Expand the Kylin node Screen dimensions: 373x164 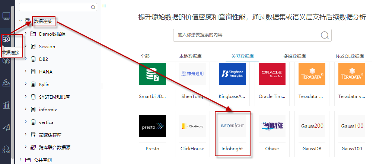click(x=26, y=84)
